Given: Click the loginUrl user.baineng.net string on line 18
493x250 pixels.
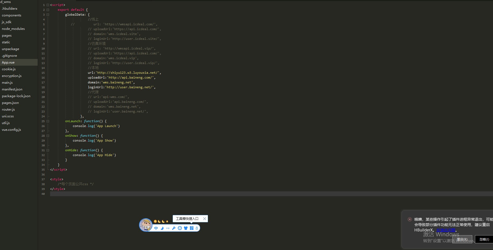Looking at the screenshot, I should pyautogui.click(x=129, y=87).
